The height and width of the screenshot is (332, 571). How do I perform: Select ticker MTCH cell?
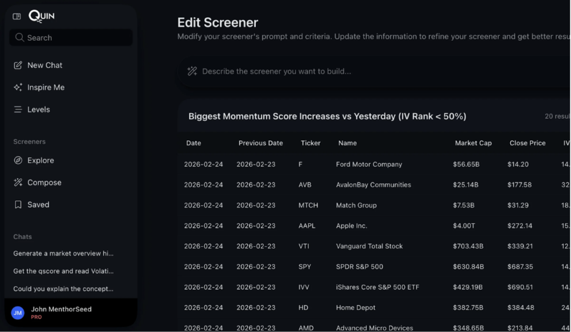point(308,206)
